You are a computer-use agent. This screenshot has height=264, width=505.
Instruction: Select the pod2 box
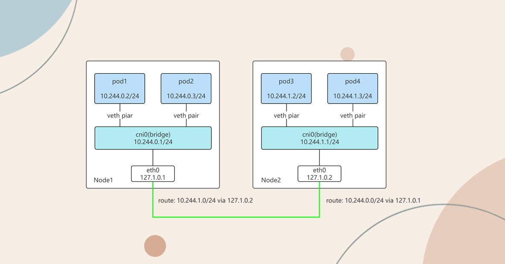tap(186, 89)
